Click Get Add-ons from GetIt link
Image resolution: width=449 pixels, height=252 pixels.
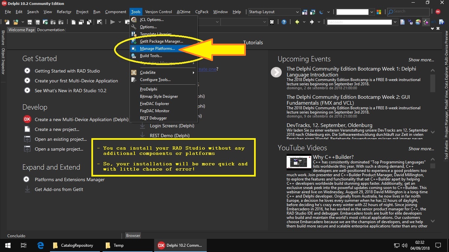pyautogui.click(x=59, y=189)
